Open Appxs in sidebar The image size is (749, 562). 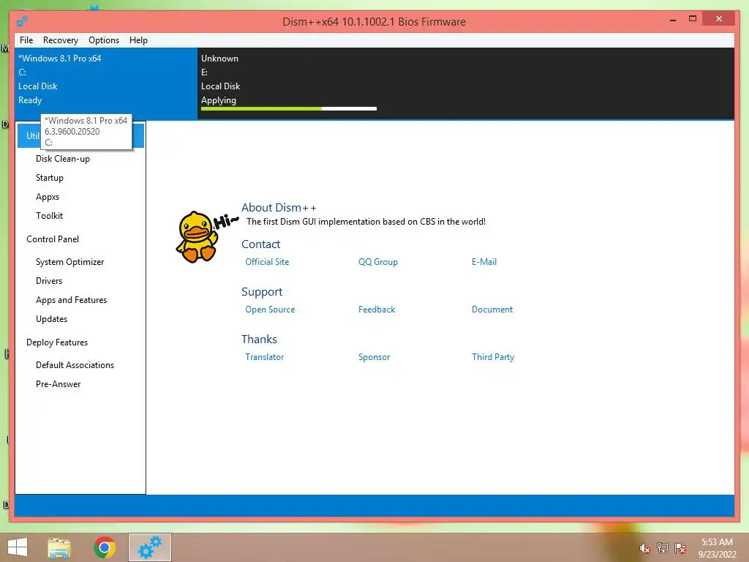[x=48, y=197]
